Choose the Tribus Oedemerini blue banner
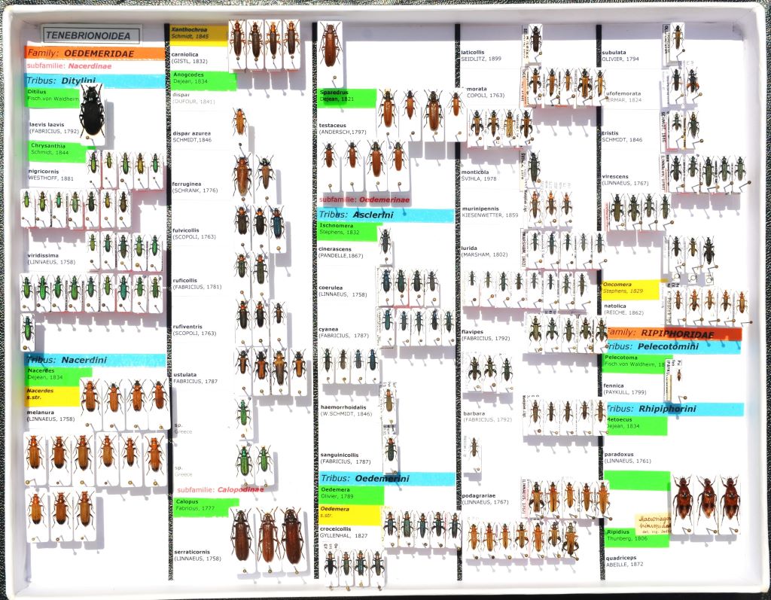This screenshot has height=600, width=771. 386,479
